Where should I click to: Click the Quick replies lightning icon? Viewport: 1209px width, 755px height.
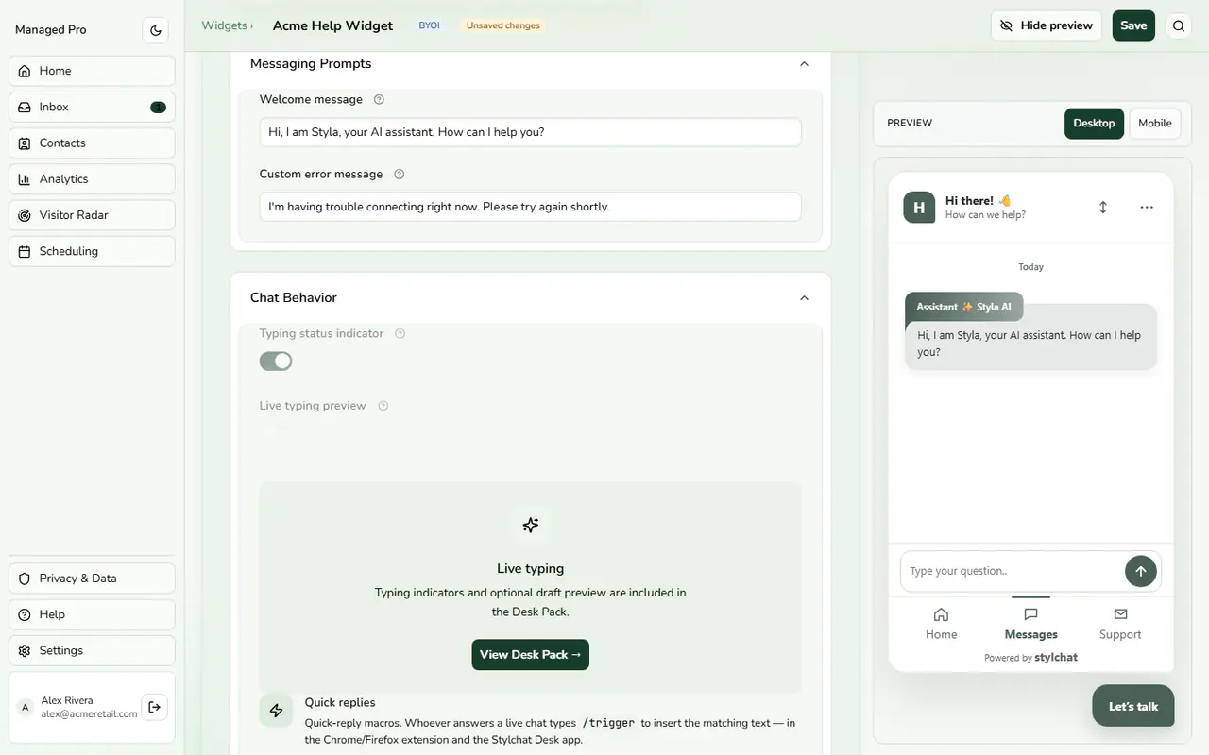point(276,711)
